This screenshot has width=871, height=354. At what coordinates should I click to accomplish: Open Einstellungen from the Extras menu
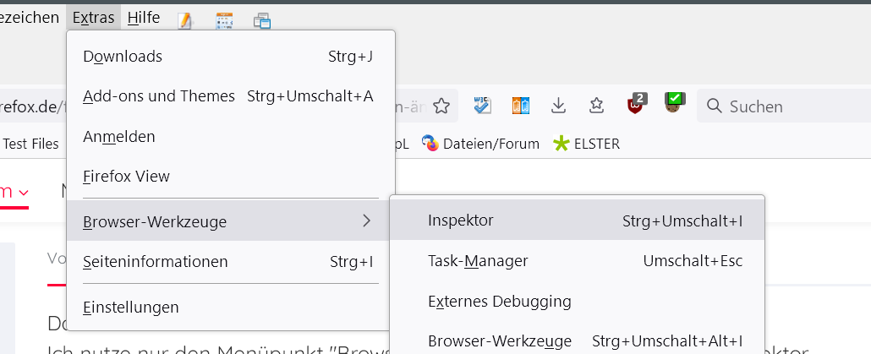click(x=131, y=307)
